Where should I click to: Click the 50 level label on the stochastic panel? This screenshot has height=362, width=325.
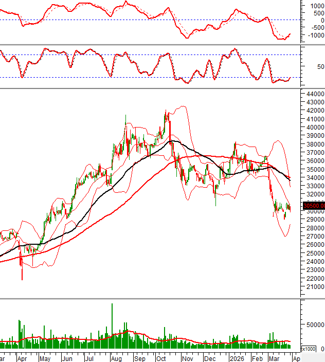coord(320,67)
